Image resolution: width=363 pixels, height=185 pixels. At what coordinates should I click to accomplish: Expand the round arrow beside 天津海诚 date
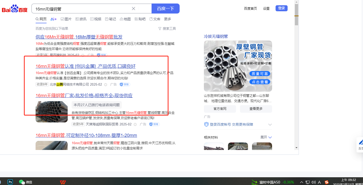[135, 124]
